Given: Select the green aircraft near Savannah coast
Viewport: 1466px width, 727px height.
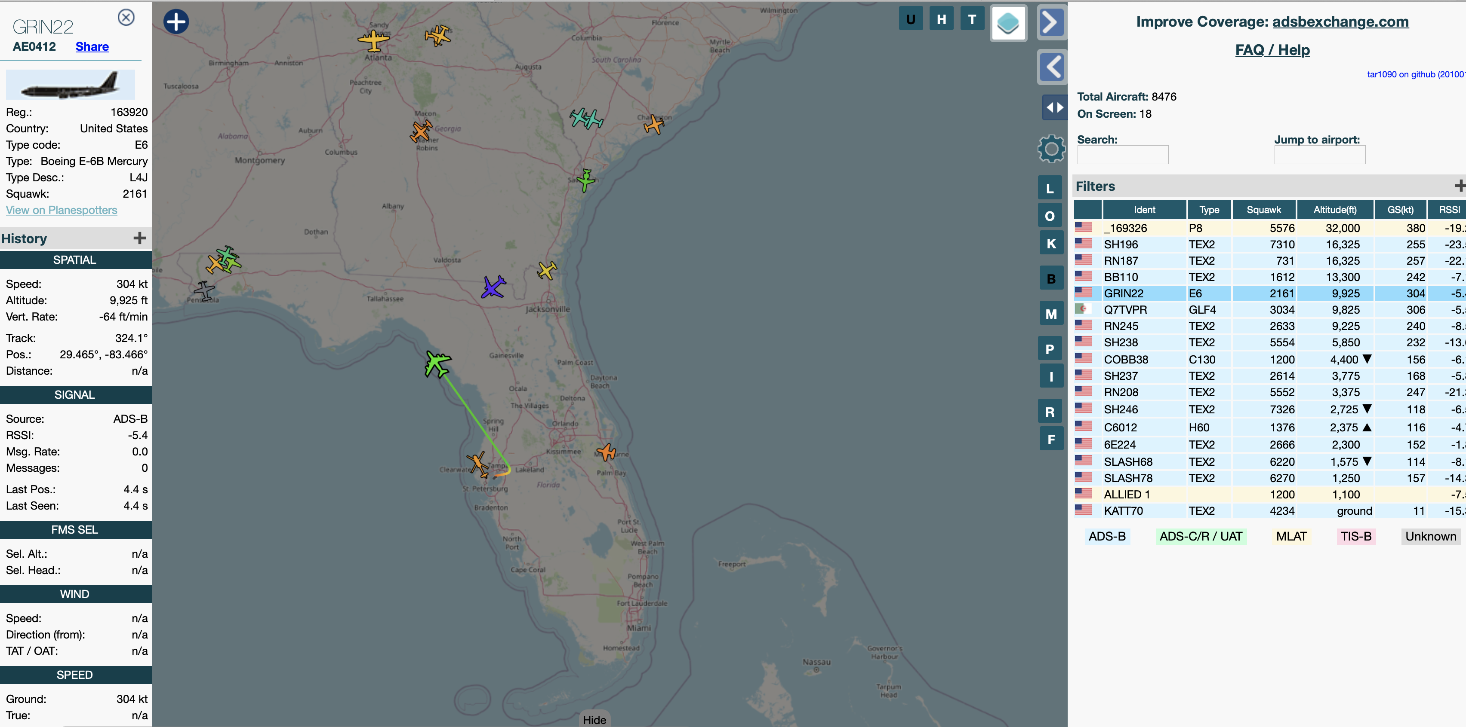Looking at the screenshot, I should [x=585, y=180].
